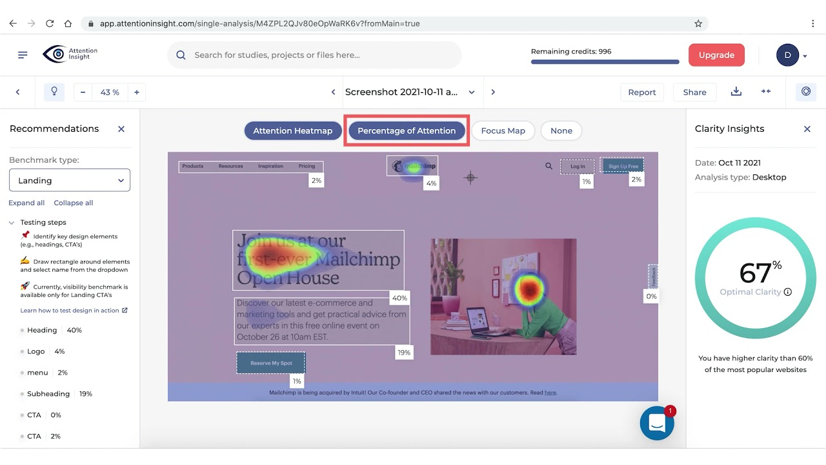This screenshot has width=826, height=465.
Task: Switch to Focus Map view
Action: click(x=503, y=130)
